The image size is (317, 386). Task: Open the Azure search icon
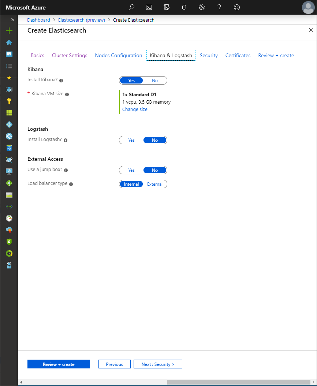click(x=131, y=7)
